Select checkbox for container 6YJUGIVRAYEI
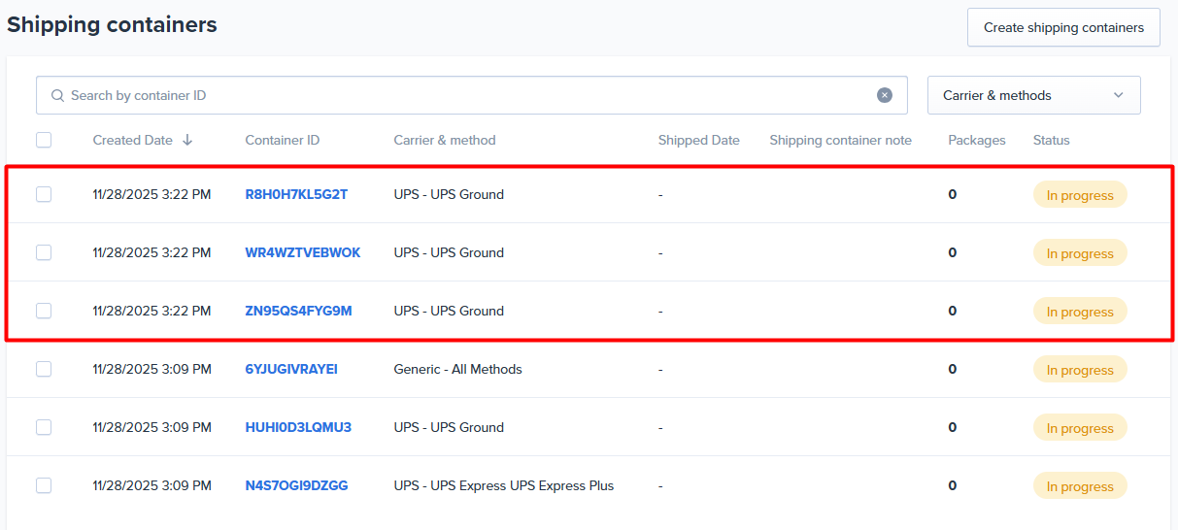The width and height of the screenshot is (1178, 530). point(44,369)
